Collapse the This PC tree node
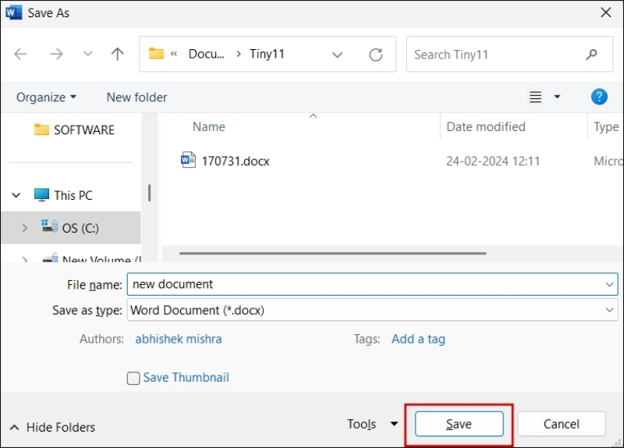This screenshot has width=624, height=448. coord(16,195)
